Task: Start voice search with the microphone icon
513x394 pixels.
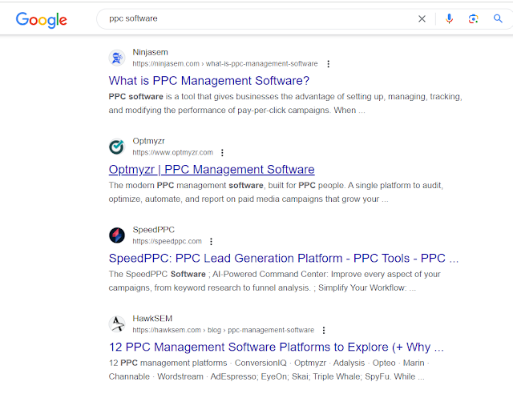Action: [449, 19]
